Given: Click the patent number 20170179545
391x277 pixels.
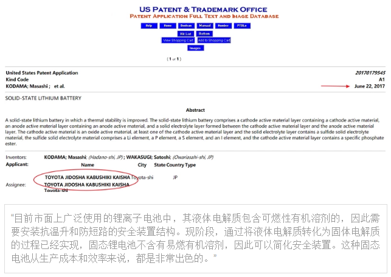Looking at the screenshot, I should 369,73.
